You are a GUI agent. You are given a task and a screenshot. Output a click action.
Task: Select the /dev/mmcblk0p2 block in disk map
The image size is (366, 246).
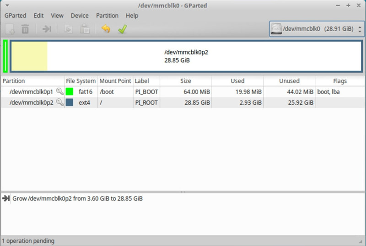coord(186,56)
